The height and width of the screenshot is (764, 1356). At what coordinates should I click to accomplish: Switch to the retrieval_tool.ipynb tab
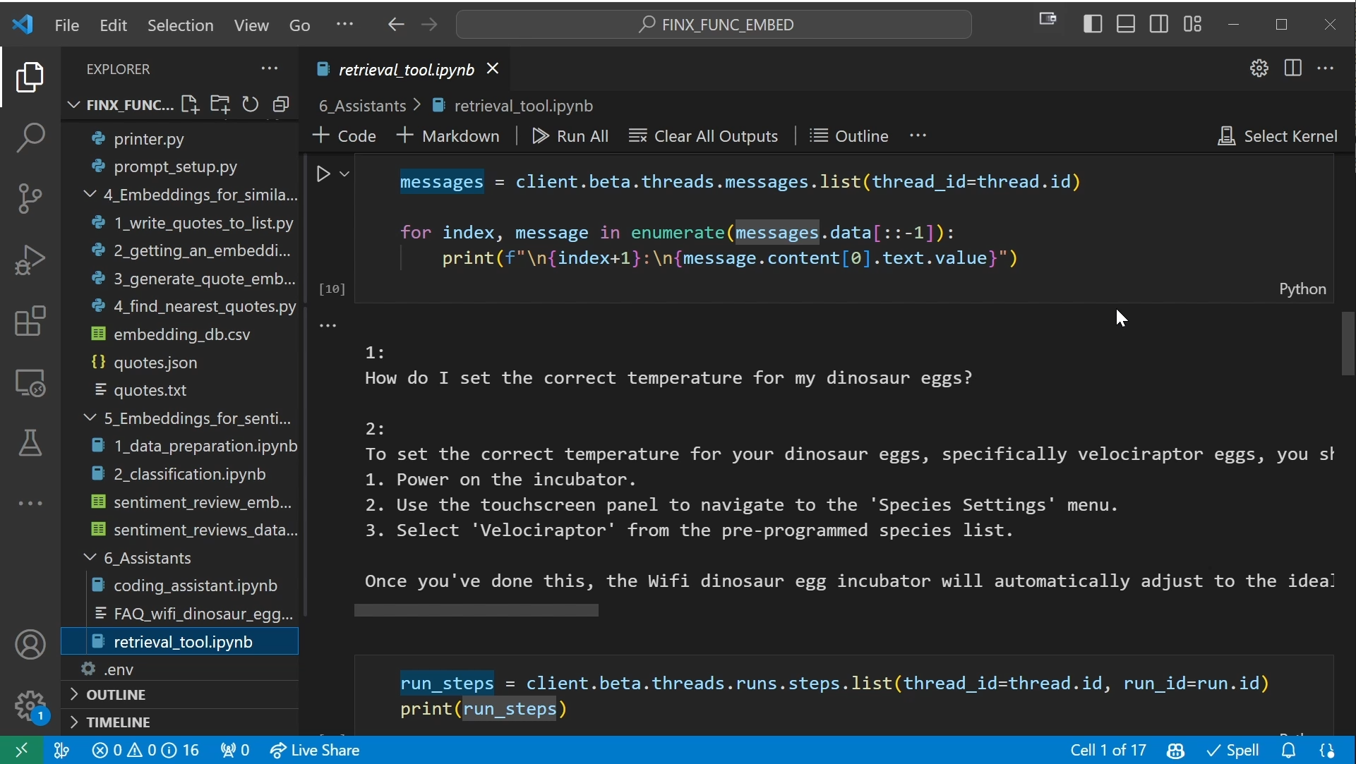coord(404,69)
